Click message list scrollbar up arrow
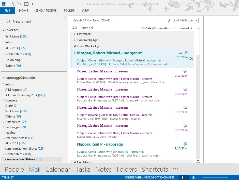 click(198, 27)
